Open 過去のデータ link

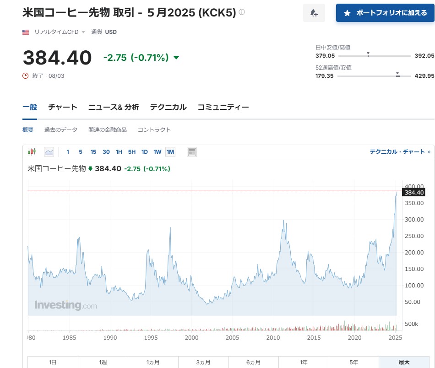point(61,130)
